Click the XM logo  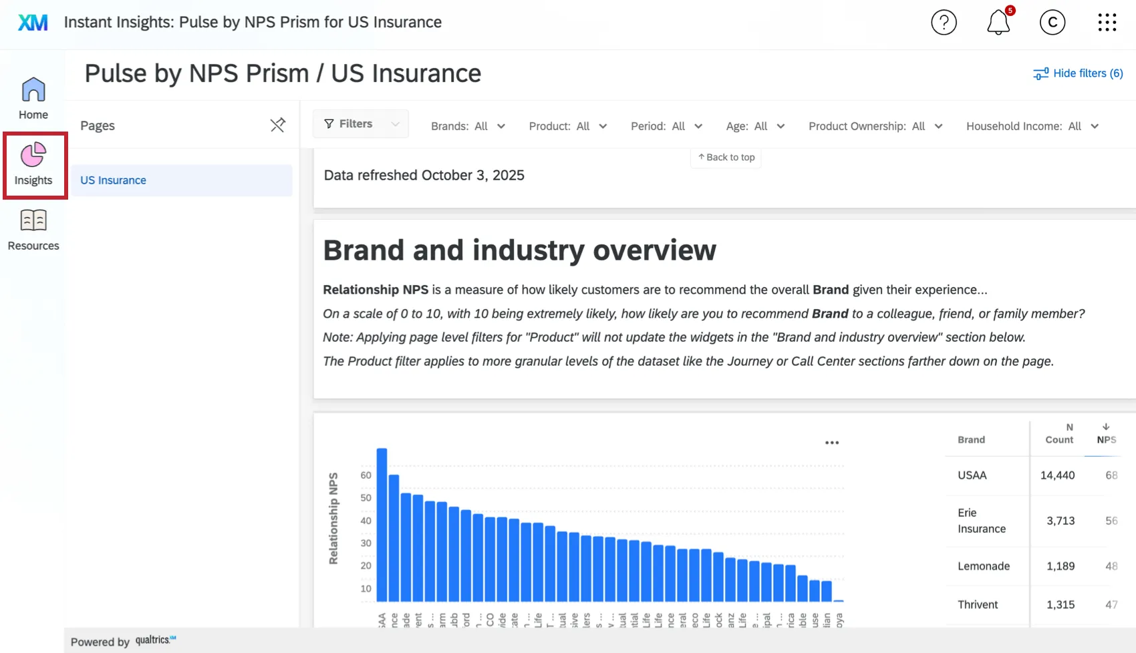32,22
